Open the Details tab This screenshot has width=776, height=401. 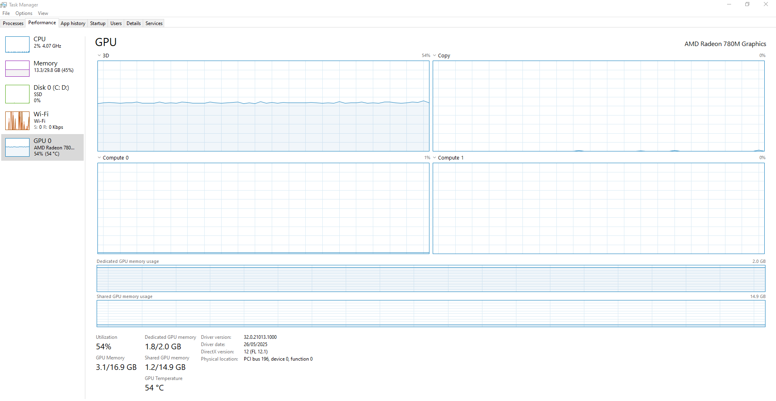[133, 23]
